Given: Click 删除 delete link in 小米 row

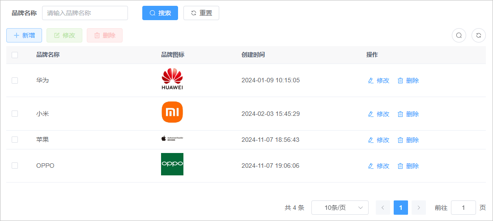Looking at the screenshot, I should click(x=408, y=114).
